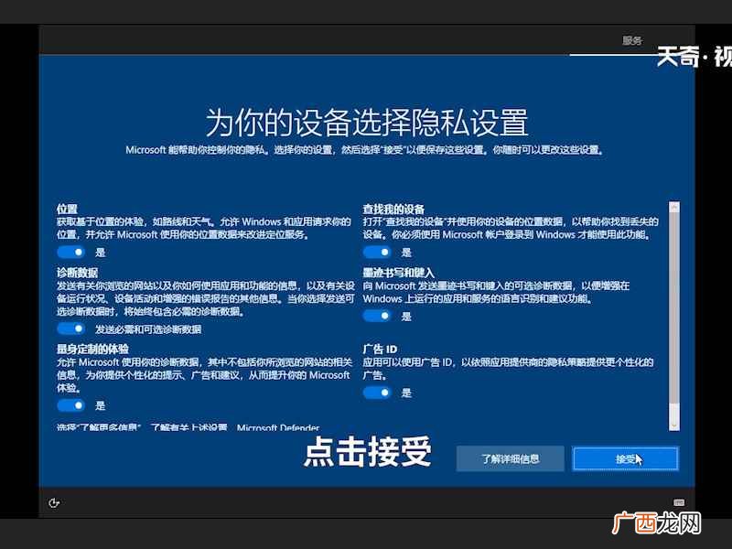
Task: Disable the 墨迹书写和键入 toggle
Action: tap(377, 316)
